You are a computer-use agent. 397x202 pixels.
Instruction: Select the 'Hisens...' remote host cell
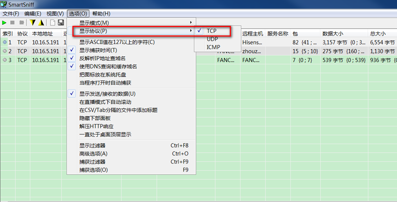point(253,42)
